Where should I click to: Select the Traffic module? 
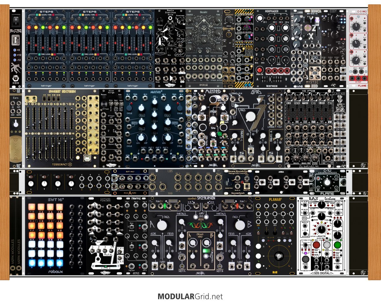pos(136,236)
